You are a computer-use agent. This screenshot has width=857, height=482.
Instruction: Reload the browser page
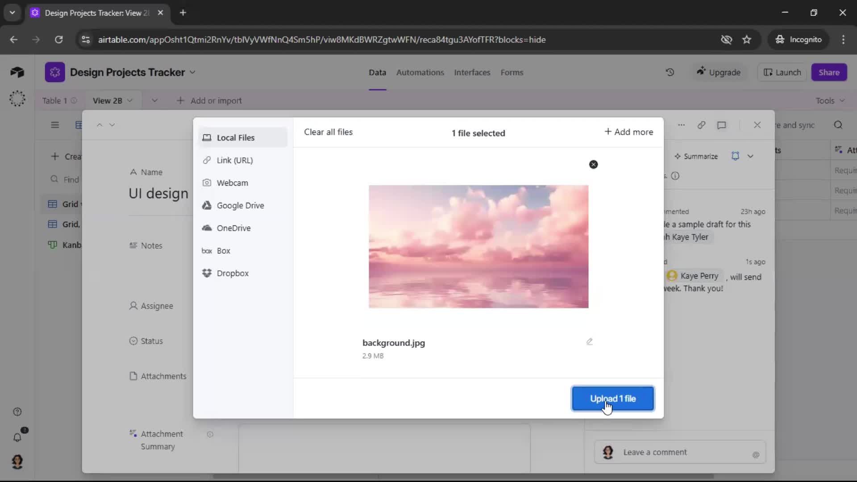[x=58, y=40]
